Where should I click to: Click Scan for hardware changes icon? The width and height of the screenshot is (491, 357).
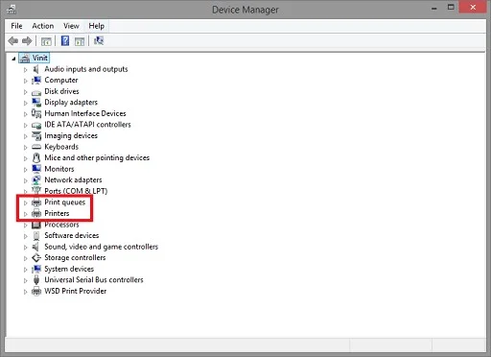99,40
